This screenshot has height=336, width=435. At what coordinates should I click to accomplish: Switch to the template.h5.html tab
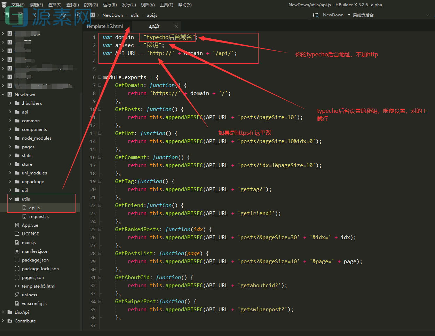(x=105, y=26)
